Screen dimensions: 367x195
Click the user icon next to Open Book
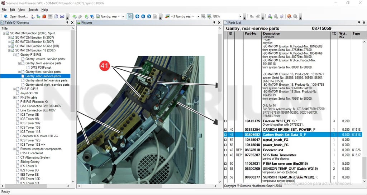tap(33, 16)
